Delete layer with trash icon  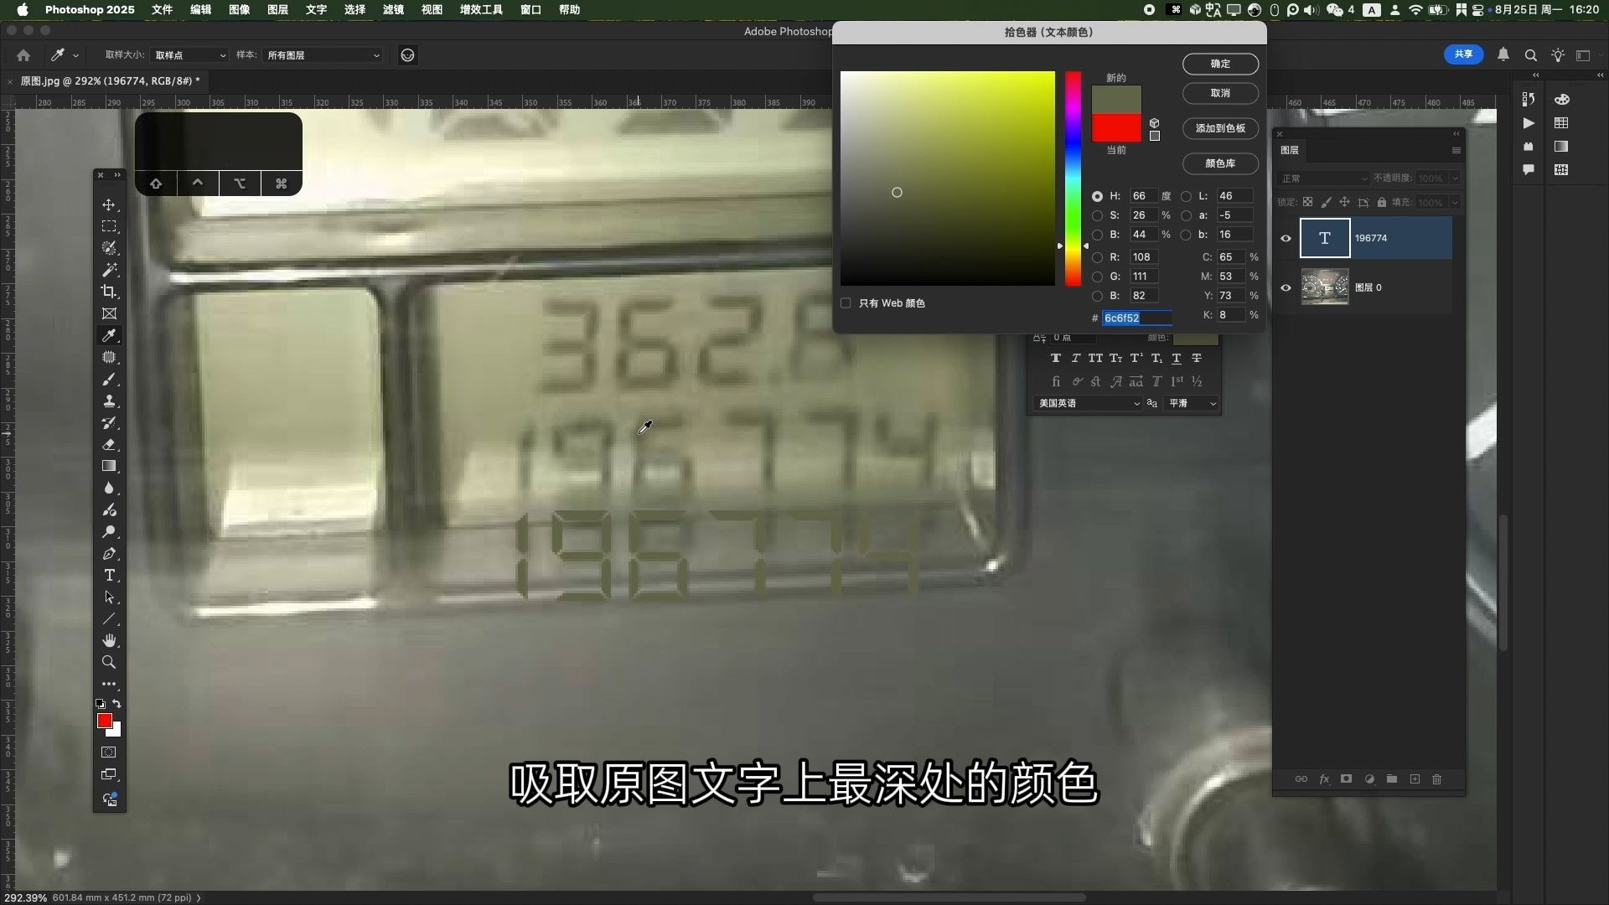(x=1436, y=779)
